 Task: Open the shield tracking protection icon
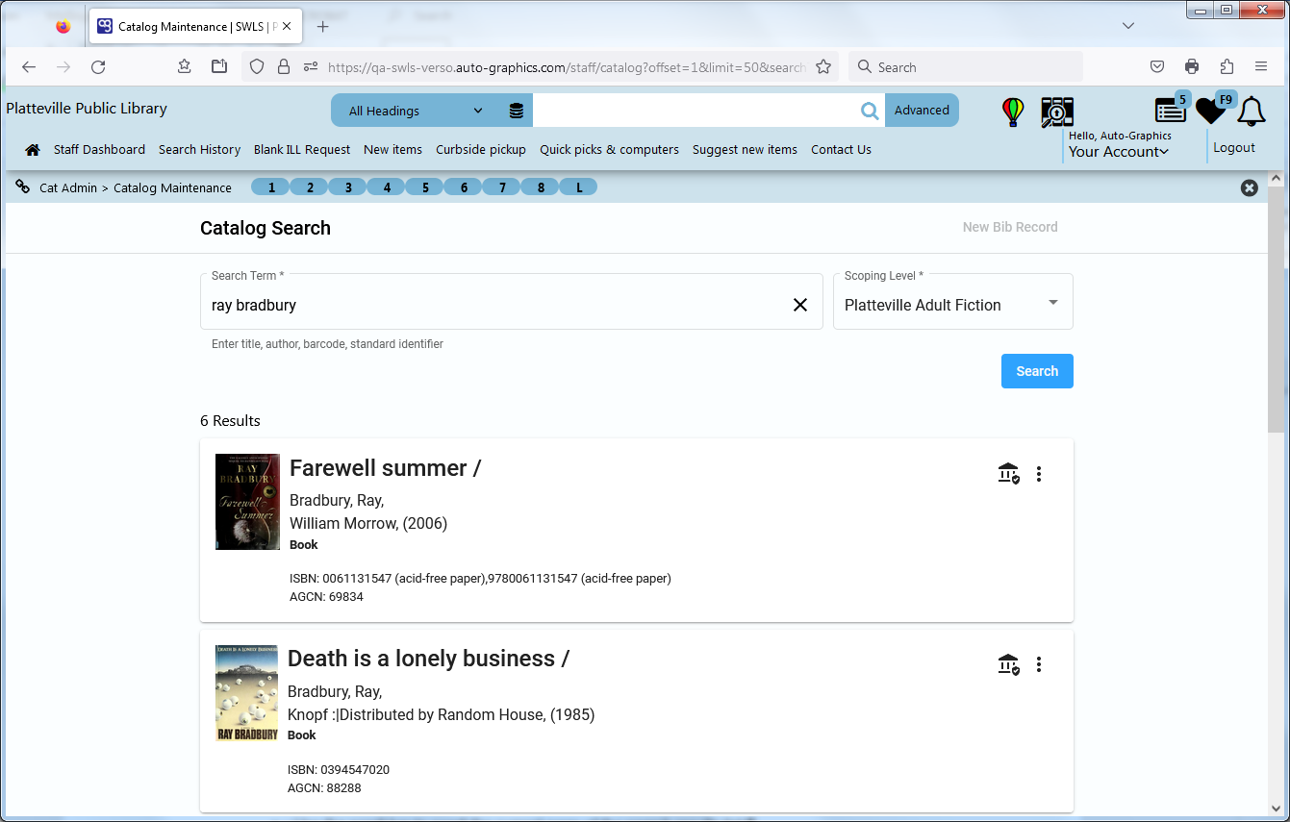(x=257, y=67)
